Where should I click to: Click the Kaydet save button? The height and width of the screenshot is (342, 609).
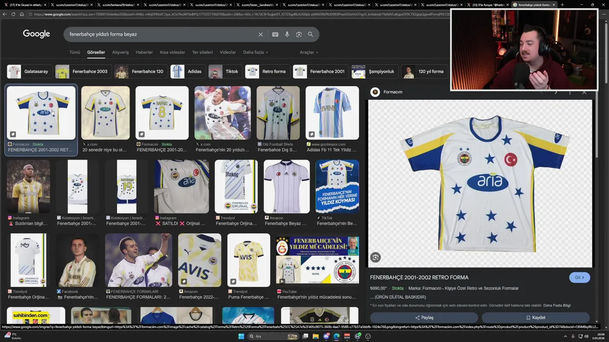[536, 318]
